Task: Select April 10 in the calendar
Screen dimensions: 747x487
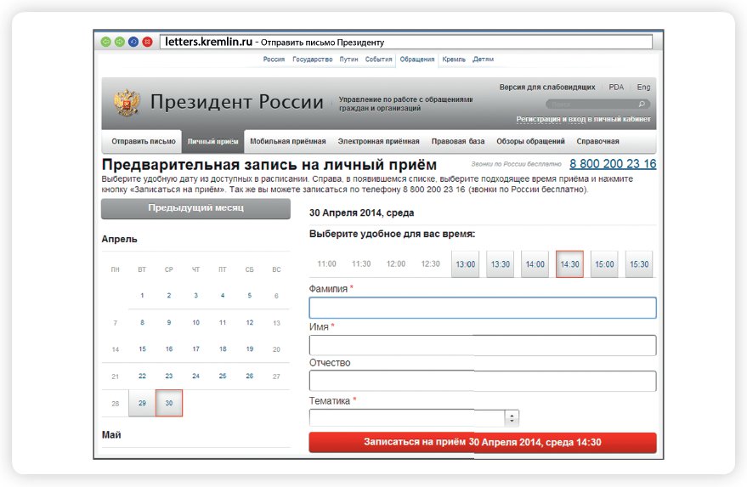Action: [195, 323]
